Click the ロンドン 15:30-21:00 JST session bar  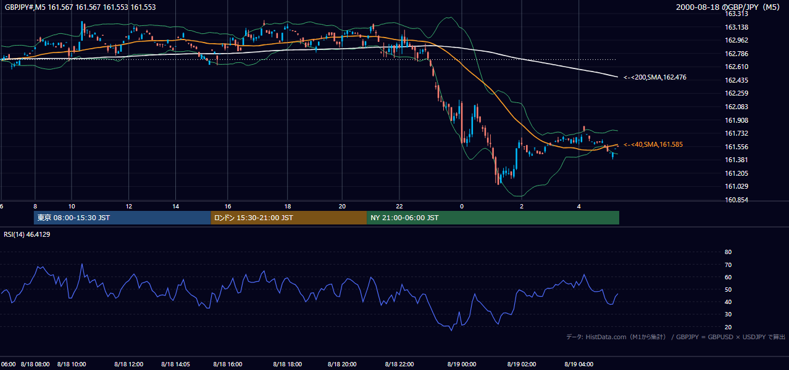click(x=289, y=218)
